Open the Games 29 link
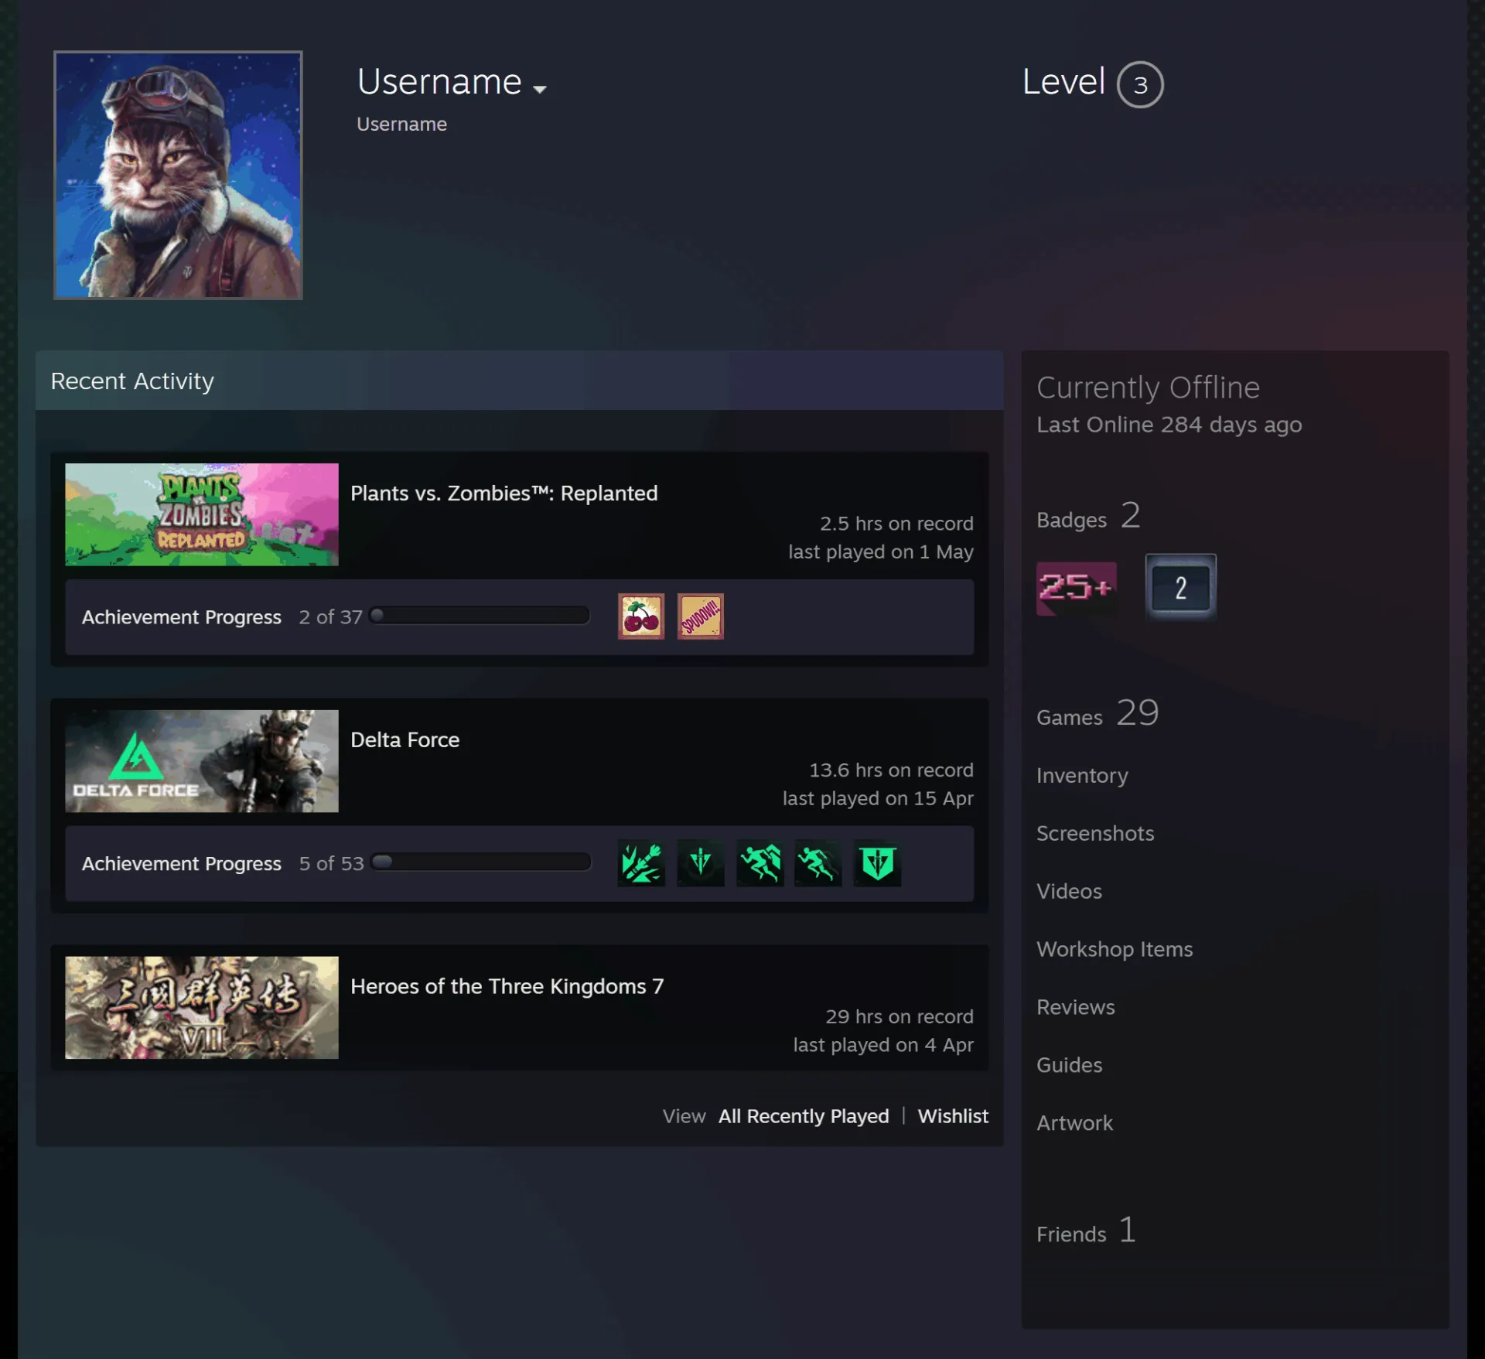The height and width of the screenshot is (1359, 1485). (1098, 713)
